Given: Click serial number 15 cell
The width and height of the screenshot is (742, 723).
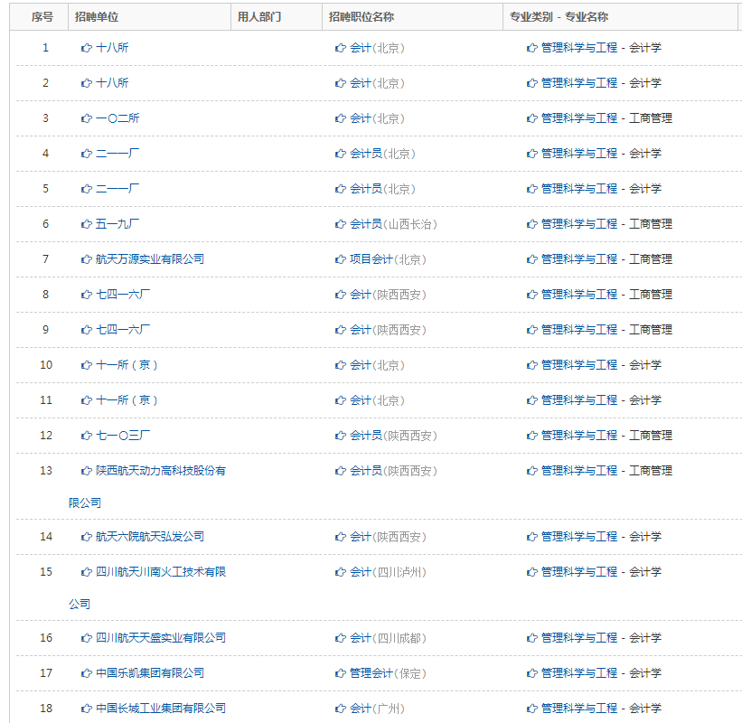Looking at the screenshot, I should click(46, 572).
